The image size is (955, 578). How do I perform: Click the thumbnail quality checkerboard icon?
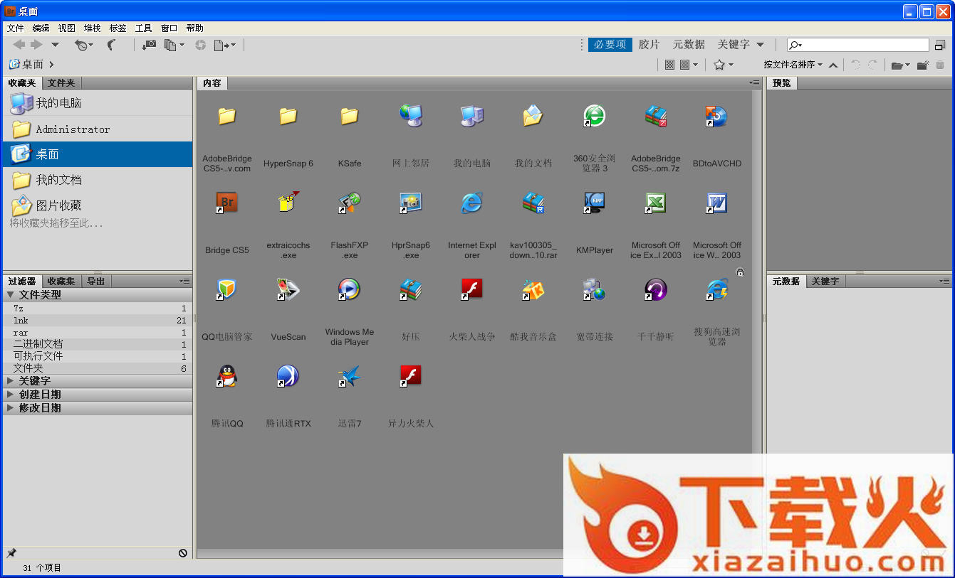669,65
